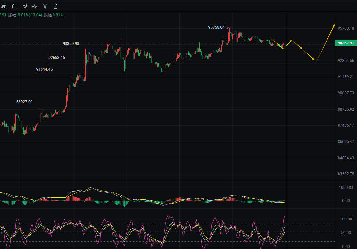Click the filter funnel icon

pos(45,6)
